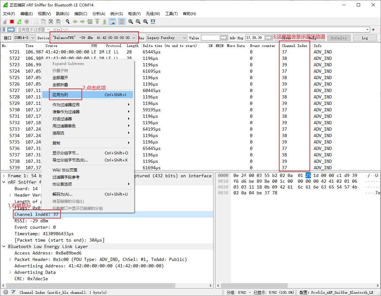Open expert information via status bar icon
The height and width of the screenshot is (296, 381).
pos(5,292)
